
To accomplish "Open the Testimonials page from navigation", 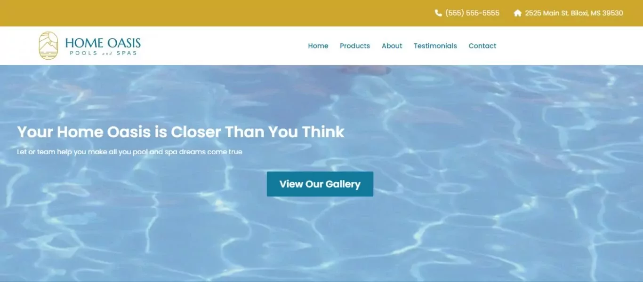I will tap(435, 46).
